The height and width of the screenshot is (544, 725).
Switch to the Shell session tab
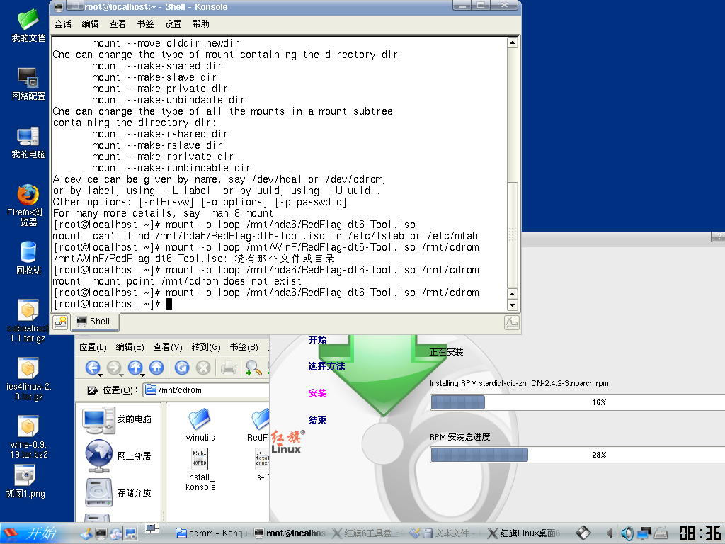(x=93, y=322)
